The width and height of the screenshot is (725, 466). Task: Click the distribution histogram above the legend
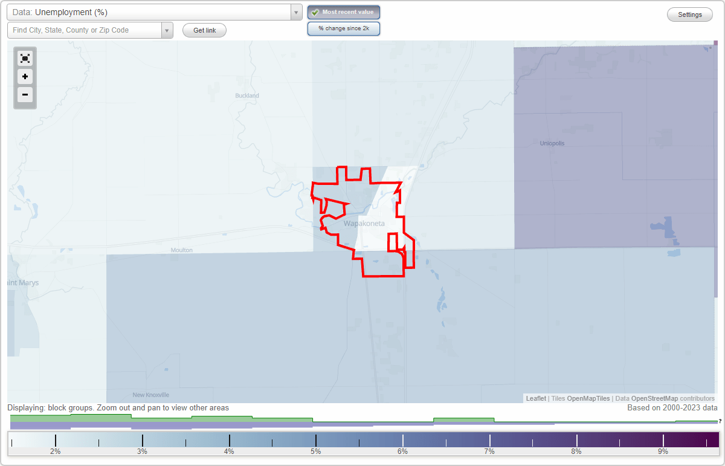tap(364, 422)
